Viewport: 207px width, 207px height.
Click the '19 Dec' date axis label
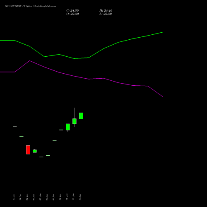(x=14, y=197)
